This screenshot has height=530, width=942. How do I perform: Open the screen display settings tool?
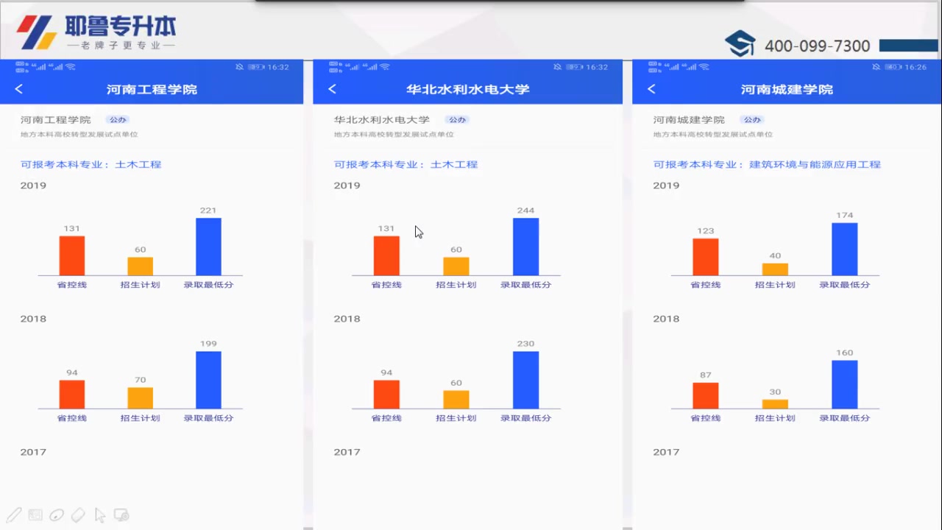pyautogui.click(x=122, y=515)
